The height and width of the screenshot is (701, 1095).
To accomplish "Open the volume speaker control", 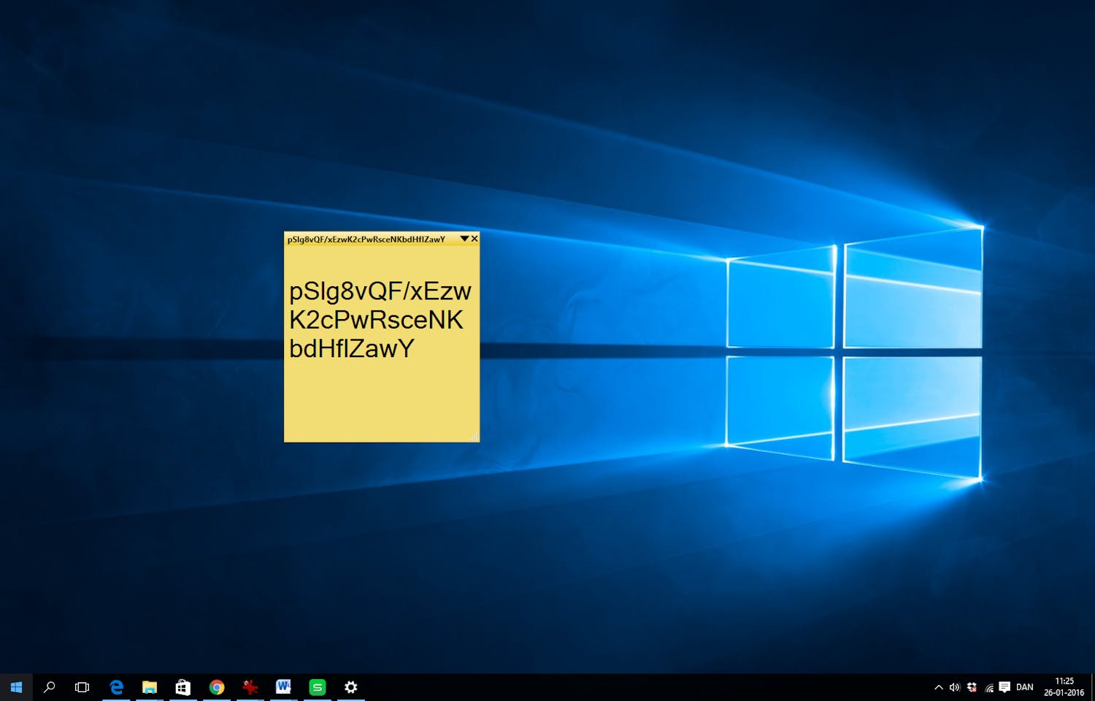I will pyautogui.click(x=955, y=687).
